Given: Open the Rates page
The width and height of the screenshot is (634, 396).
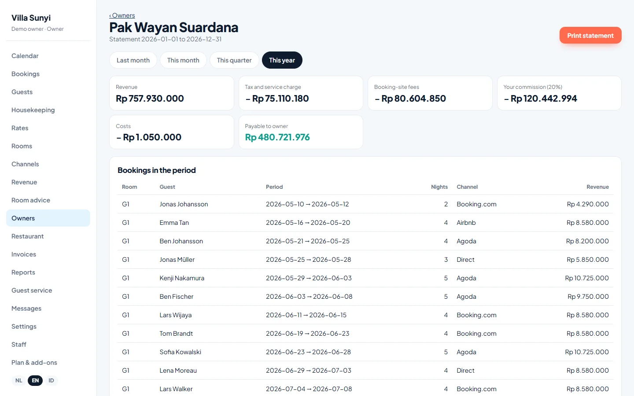Looking at the screenshot, I should tap(48, 128).
